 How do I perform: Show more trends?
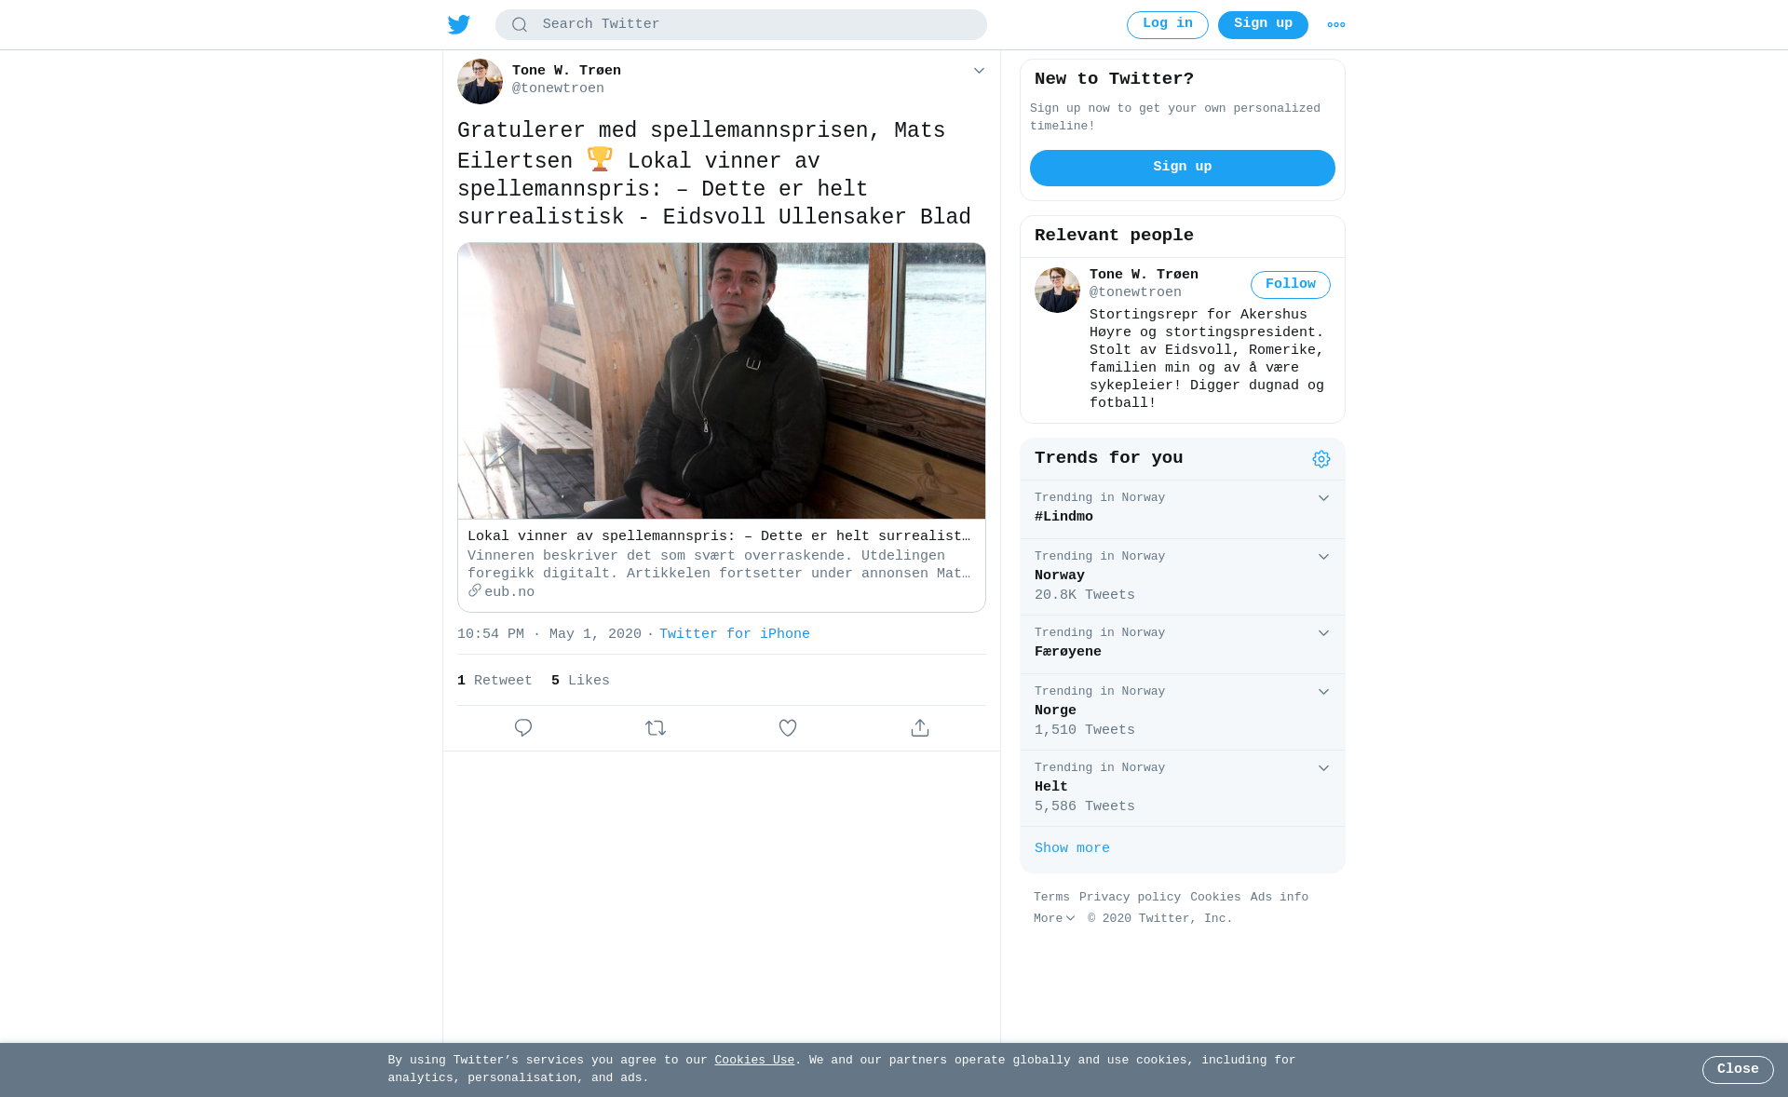click(x=1072, y=848)
